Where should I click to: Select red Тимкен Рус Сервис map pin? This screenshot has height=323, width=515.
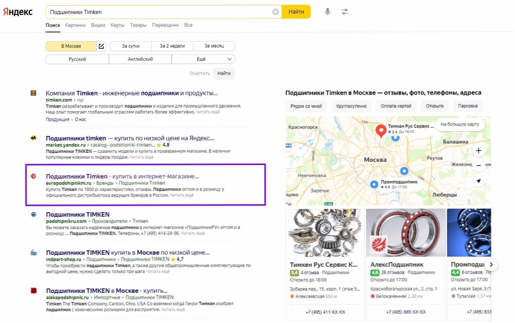(381, 130)
